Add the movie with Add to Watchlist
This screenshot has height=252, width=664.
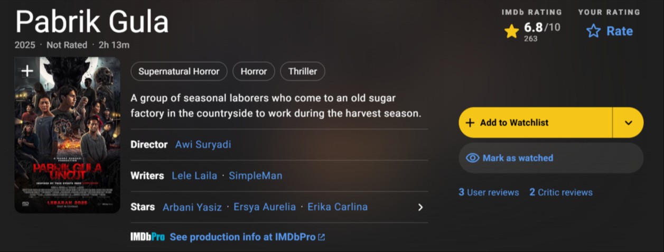(535, 123)
